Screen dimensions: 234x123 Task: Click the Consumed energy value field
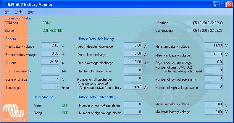[50, 70]
